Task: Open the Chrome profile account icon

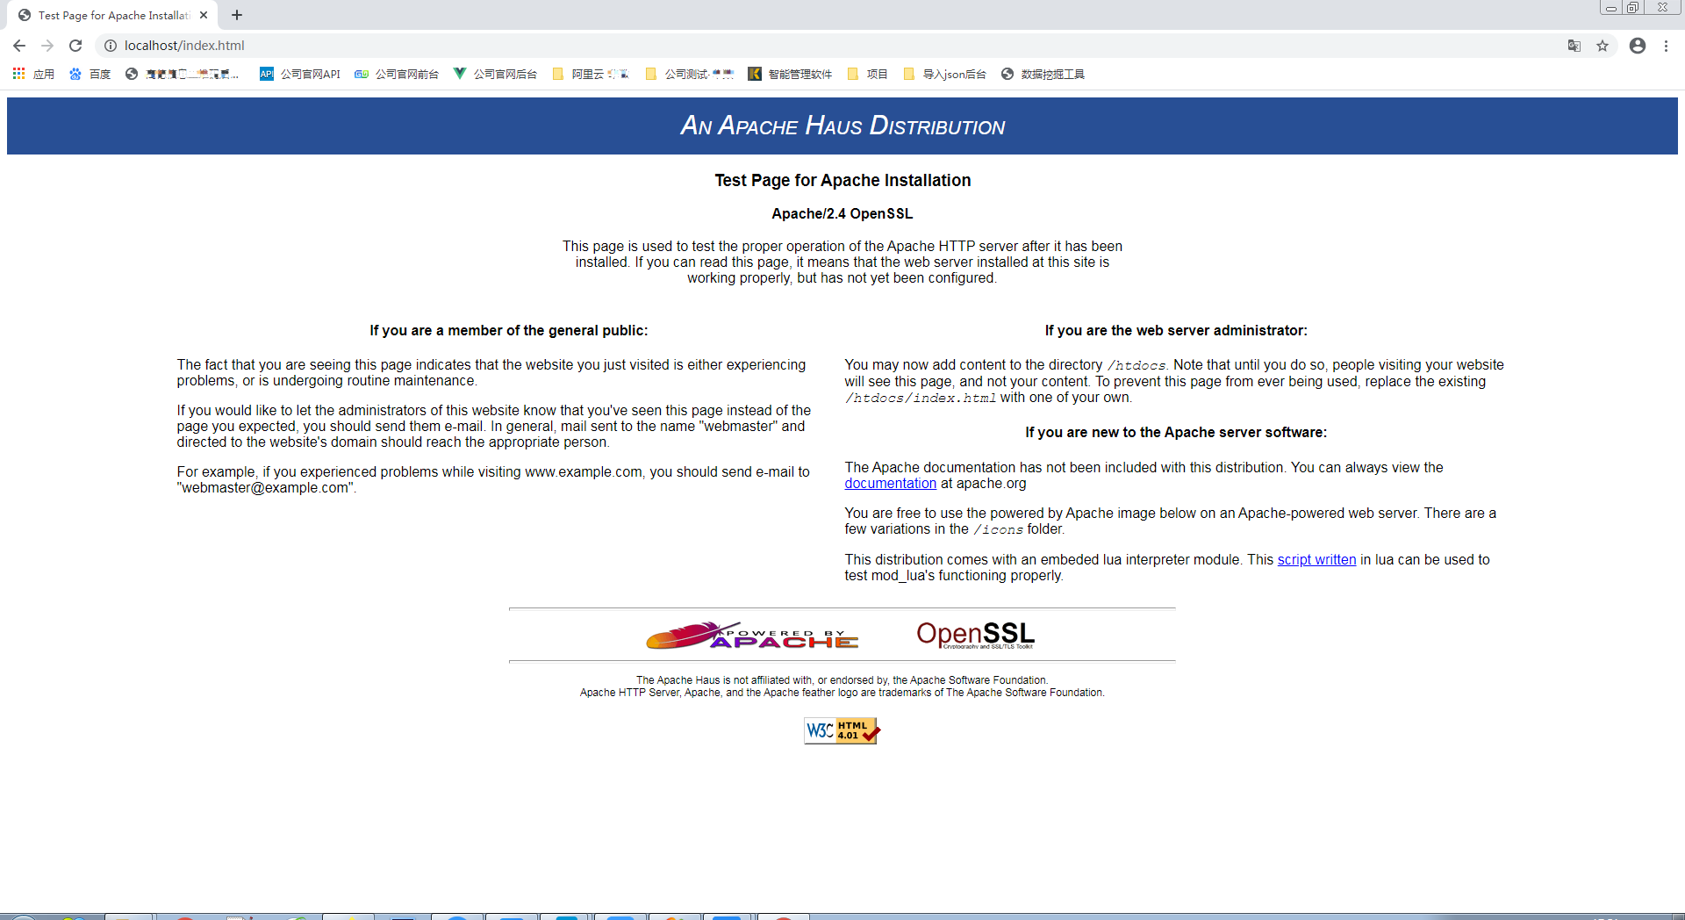Action: (x=1638, y=46)
